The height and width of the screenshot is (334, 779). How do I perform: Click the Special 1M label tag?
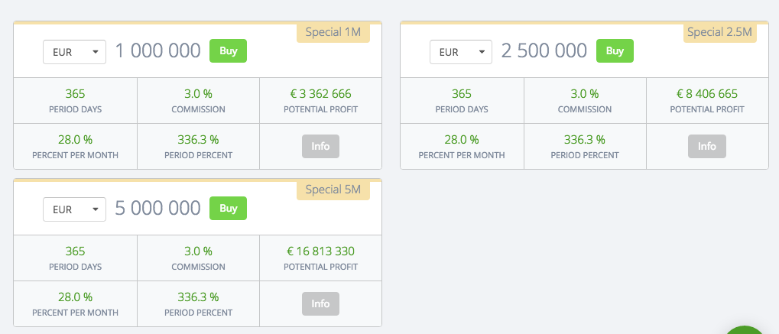point(333,32)
